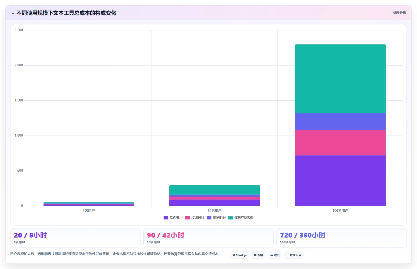417x269 pixels.
Task: Toggle the 培训时间 legend item
Action: tap(194, 218)
